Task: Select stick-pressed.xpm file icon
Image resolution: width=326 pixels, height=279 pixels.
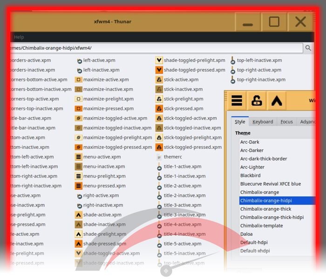Action: (159, 108)
